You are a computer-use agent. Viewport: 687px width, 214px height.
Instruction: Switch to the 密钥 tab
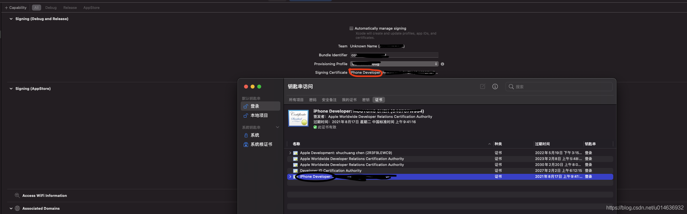tap(366, 100)
